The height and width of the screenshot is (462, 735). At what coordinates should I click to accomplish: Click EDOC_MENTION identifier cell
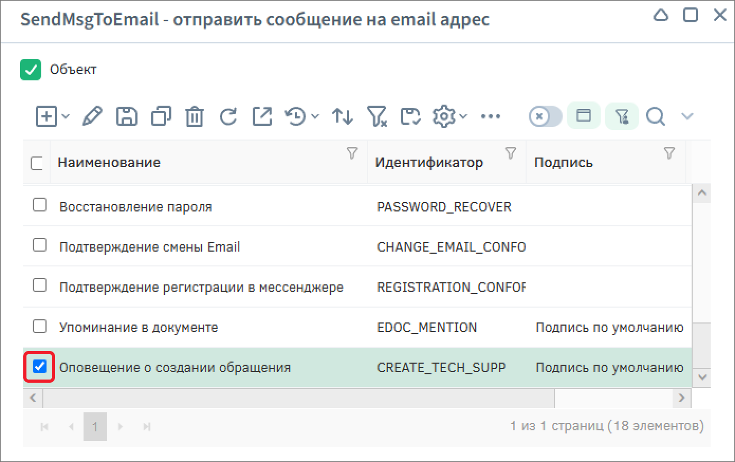coord(427,327)
